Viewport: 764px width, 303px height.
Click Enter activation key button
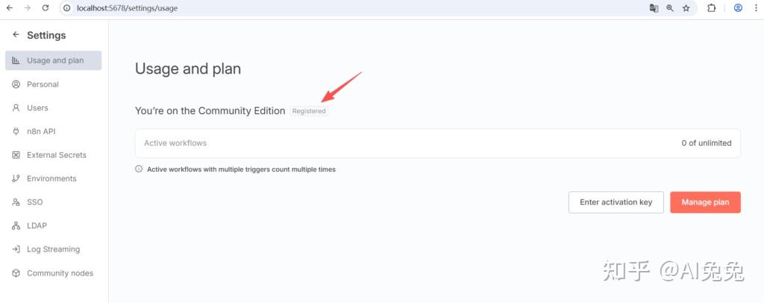(x=616, y=202)
